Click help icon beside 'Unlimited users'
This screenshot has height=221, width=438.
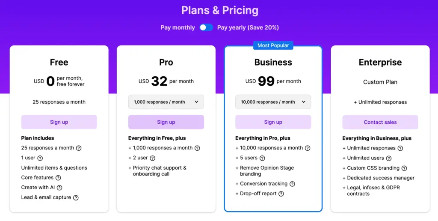point(389,158)
